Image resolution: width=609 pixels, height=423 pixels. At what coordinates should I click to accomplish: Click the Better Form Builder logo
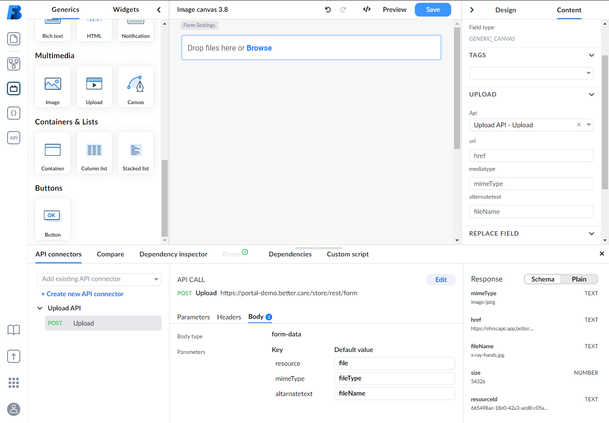pos(14,11)
